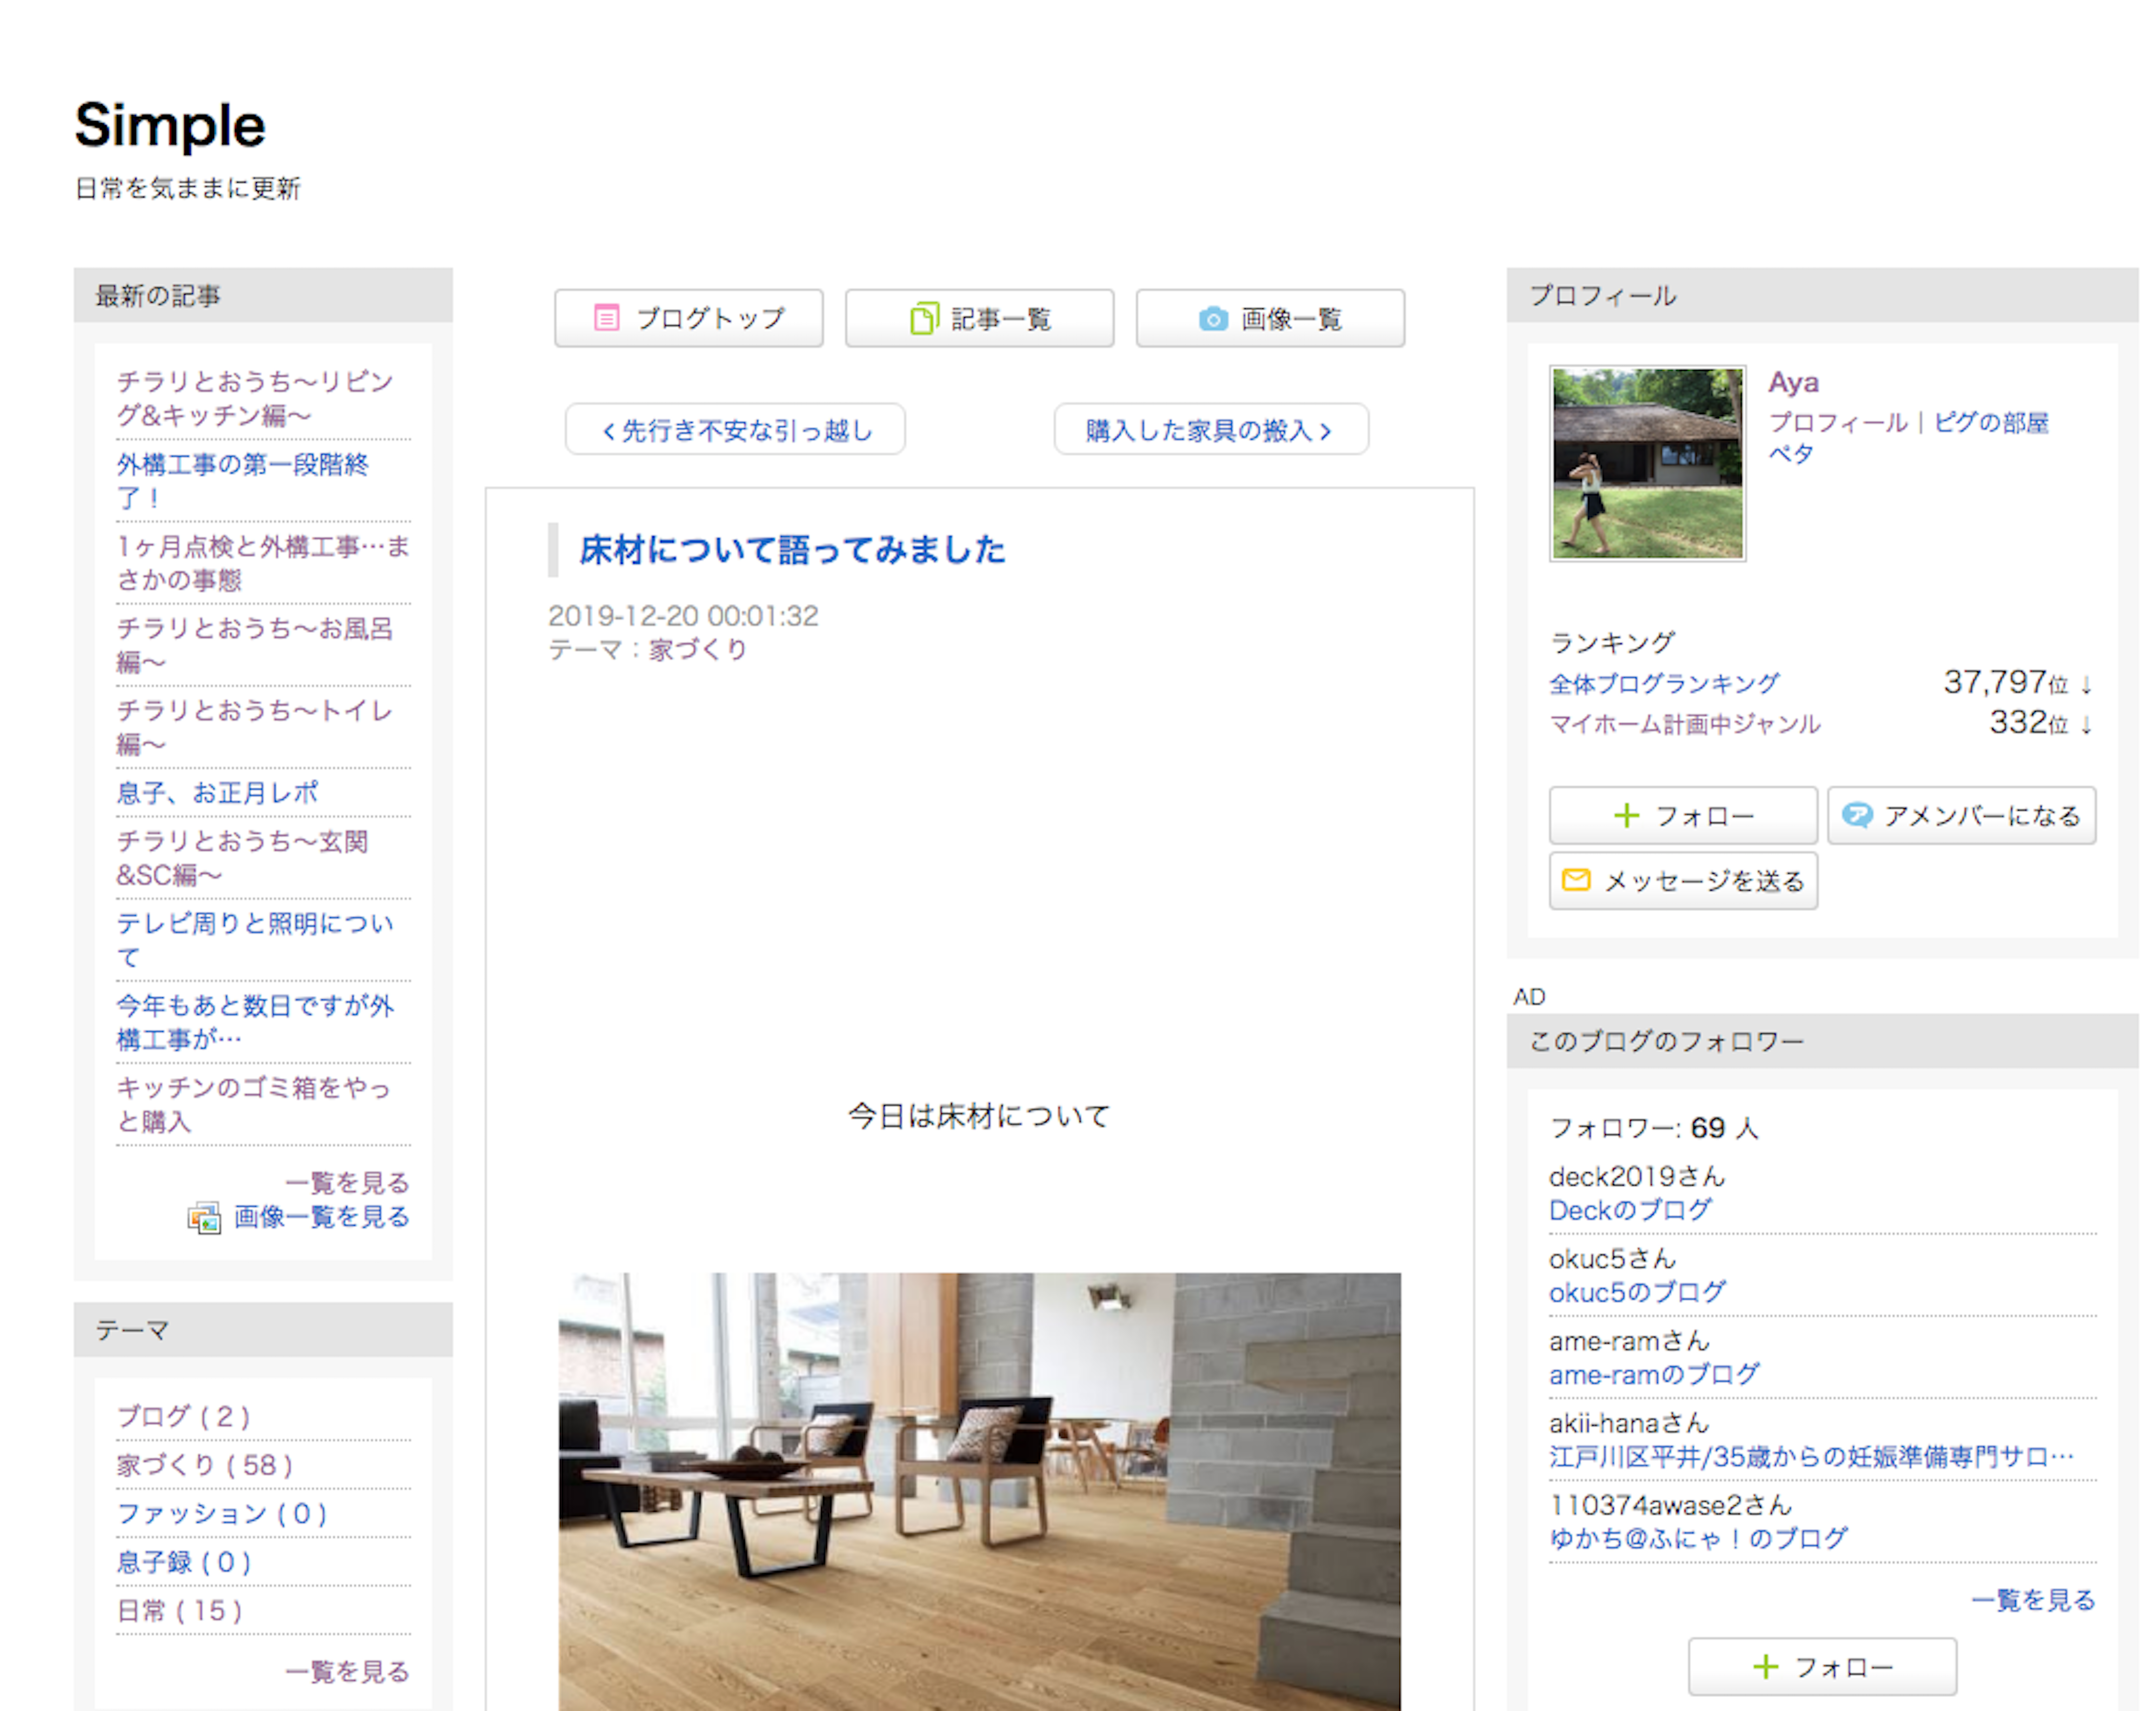
Task: Open the Simple blog title
Action: coord(170,126)
